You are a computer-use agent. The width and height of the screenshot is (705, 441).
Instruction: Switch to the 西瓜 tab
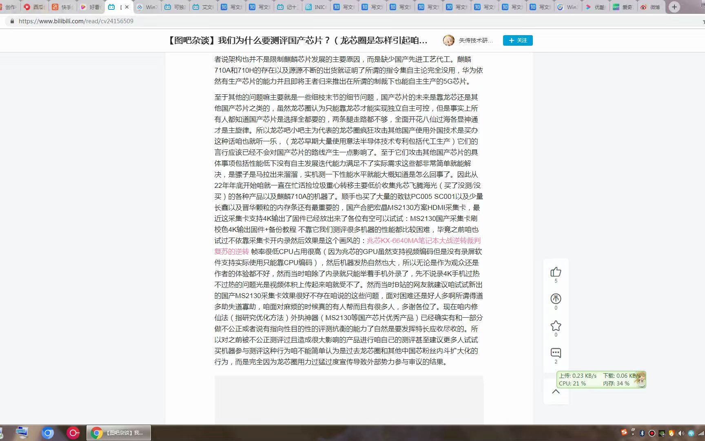tap(35, 7)
